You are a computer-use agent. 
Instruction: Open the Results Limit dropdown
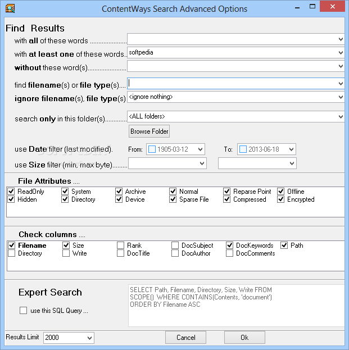pyautogui.click(x=89, y=338)
